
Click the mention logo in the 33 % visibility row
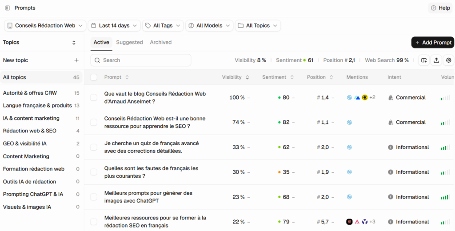[349, 147]
